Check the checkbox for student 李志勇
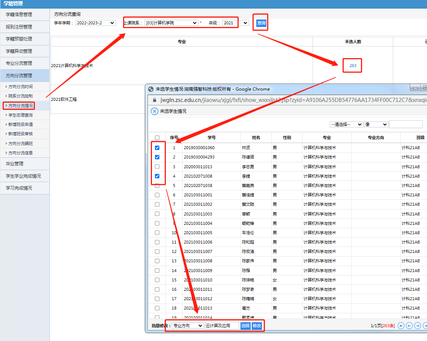The height and width of the screenshot is (341, 427). pos(157,166)
